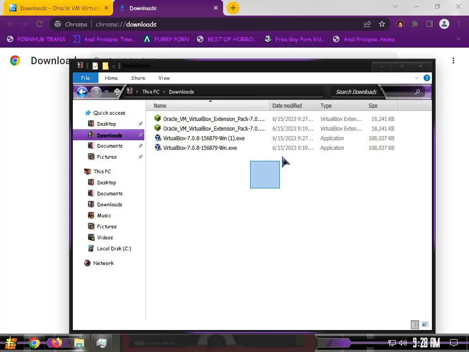469x352 pixels.
Task: Sort files by the Name column header
Action: (207, 106)
